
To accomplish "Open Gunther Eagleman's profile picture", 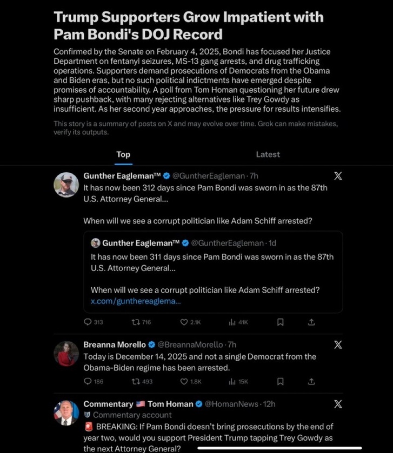I will pyautogui.click(x=66, y=185).
